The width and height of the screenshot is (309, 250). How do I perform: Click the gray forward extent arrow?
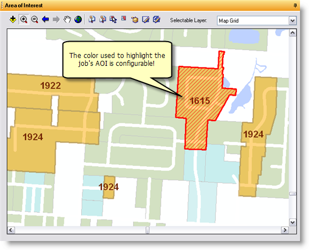(x=56, y=19)
